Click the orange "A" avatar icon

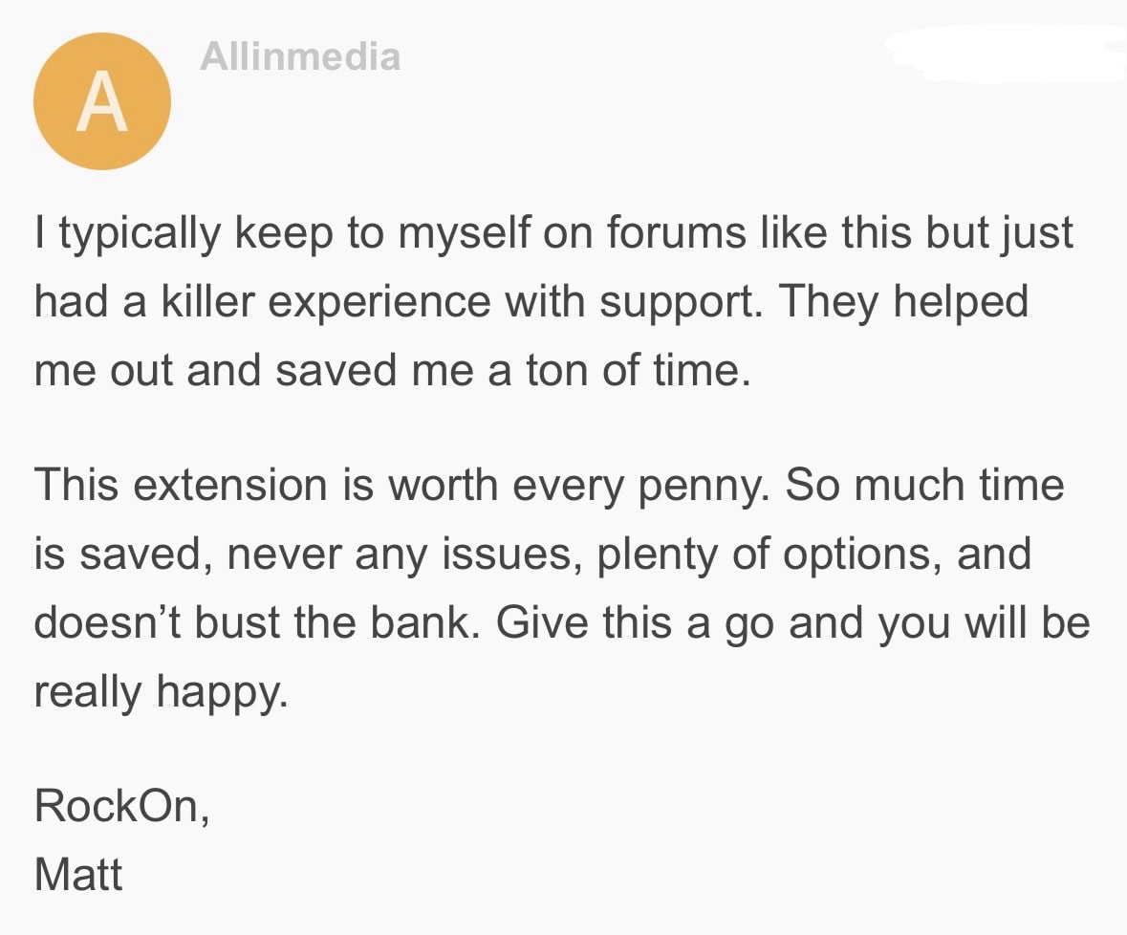coord(102,101)
